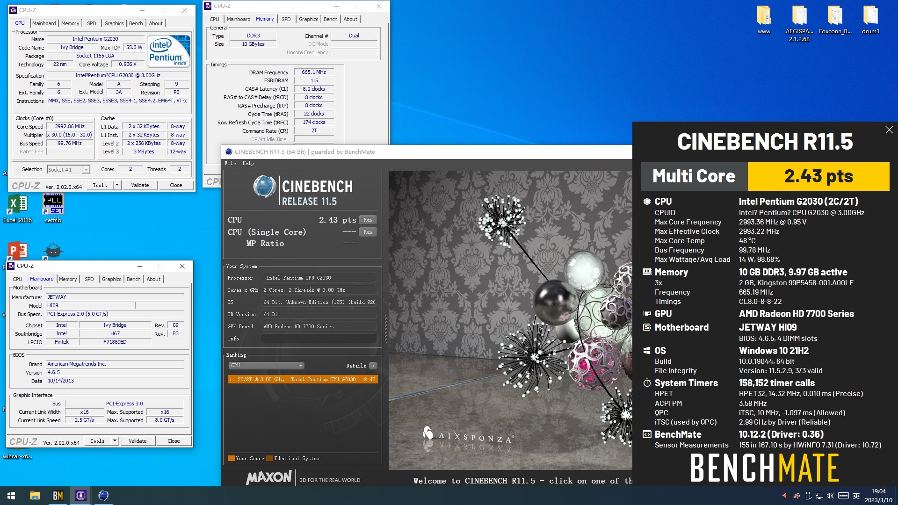Click the MAXON logo
Viewport: 898px width, 505px height.
coord(269,477)
